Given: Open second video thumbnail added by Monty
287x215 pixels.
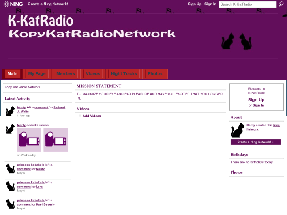Looking at the screenshot, I should click(56, 140).
